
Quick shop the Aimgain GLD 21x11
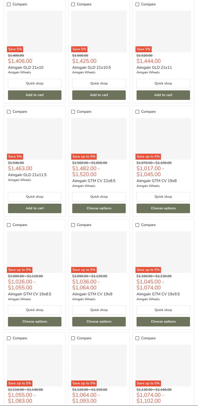[x=163, y=83]
